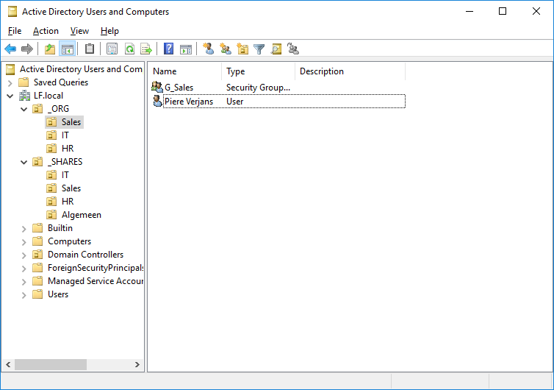
Task: Collapse the LF.local domain node
Action: (10, 96)
